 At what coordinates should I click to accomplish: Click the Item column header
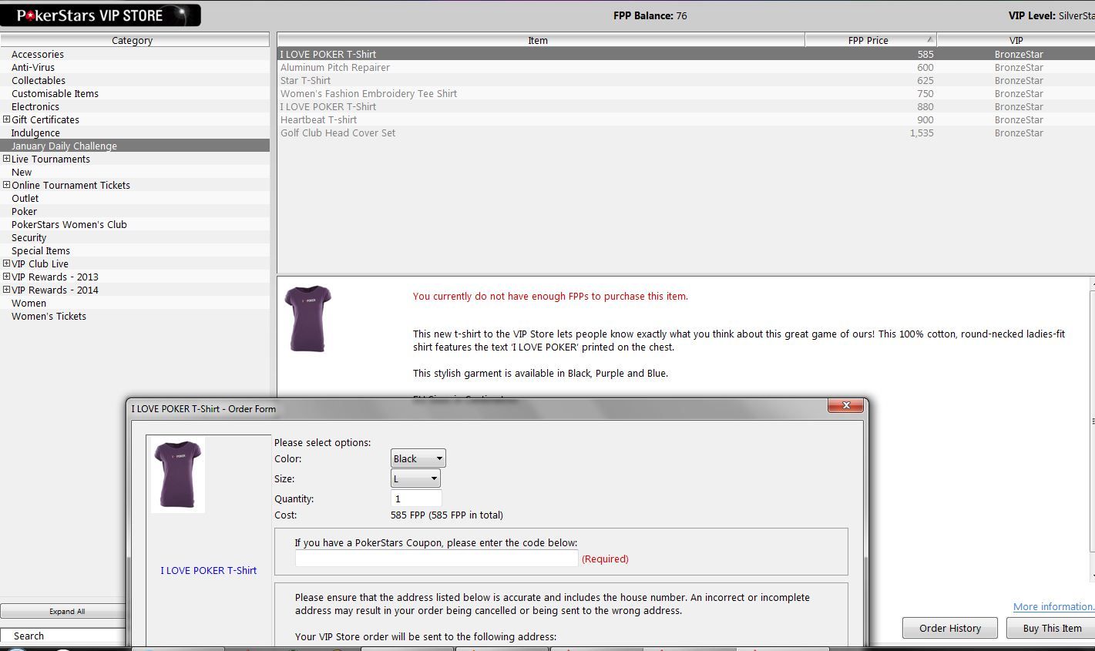point(540,40)
